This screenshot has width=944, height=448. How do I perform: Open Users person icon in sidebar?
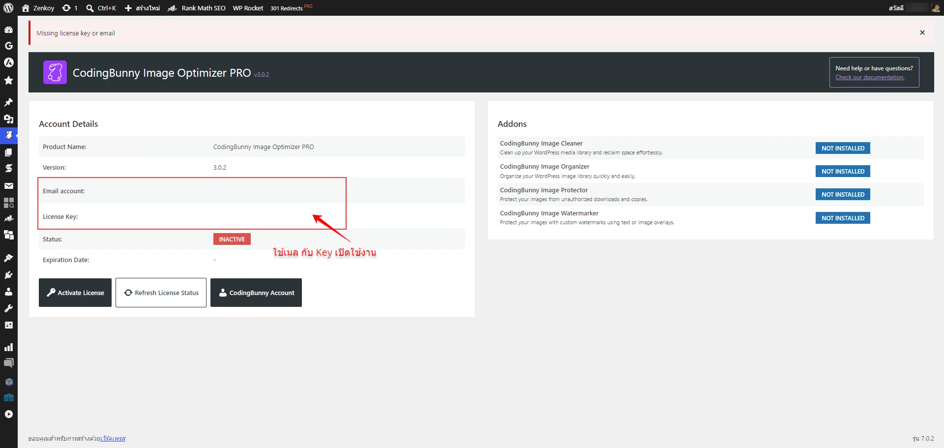pos(8,292)
